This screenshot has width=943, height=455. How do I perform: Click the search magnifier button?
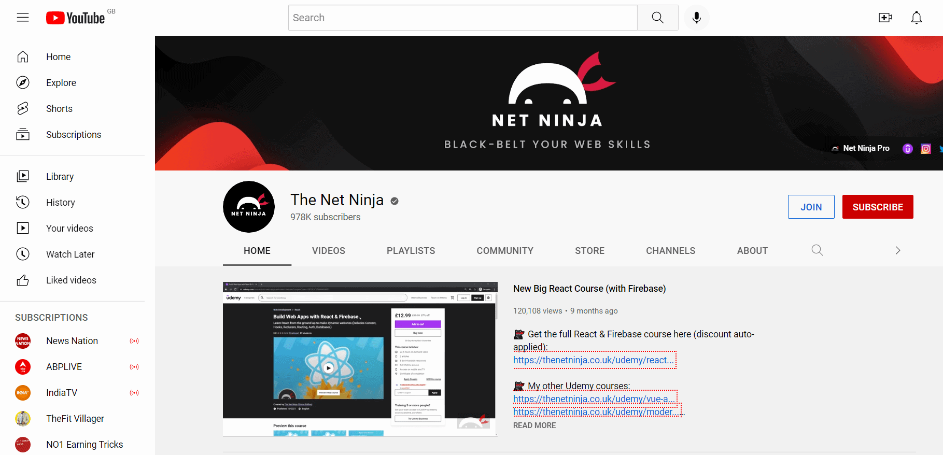pos(657,18)
